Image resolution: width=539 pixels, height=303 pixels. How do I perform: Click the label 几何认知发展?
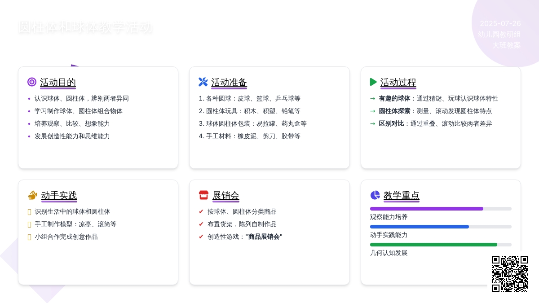(x=389, y=253)
